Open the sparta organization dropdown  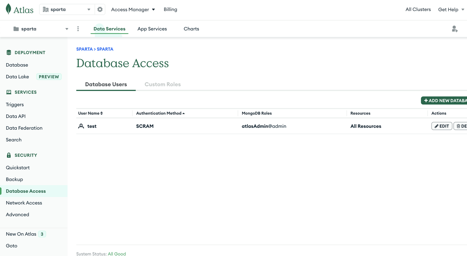[67, 9]
